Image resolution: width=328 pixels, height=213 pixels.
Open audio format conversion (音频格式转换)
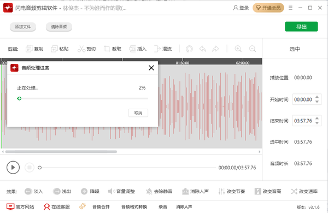[x=134, y=207]
